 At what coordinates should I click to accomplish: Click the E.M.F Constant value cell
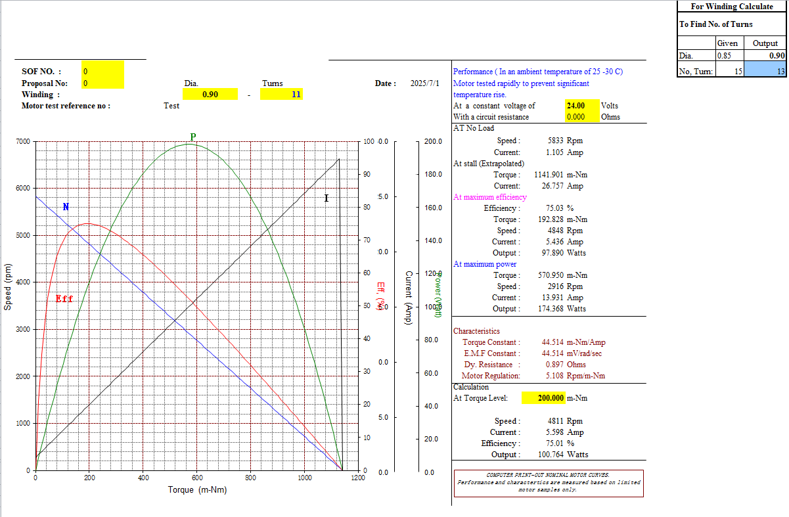pyautogui.click(x=553, y=353)
